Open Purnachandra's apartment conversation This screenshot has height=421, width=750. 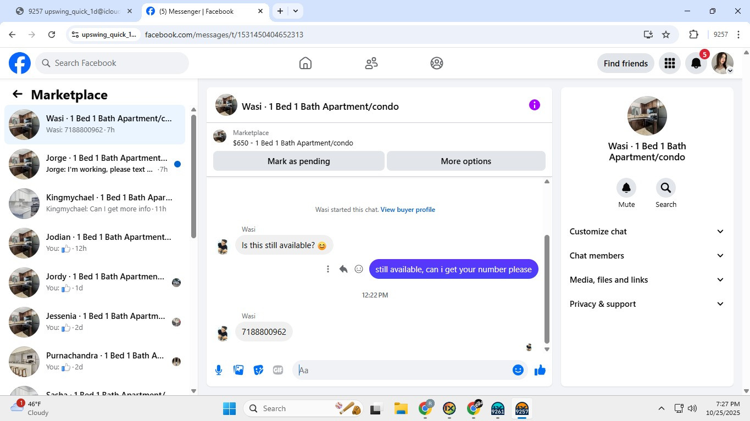click(x=95, y=362)
